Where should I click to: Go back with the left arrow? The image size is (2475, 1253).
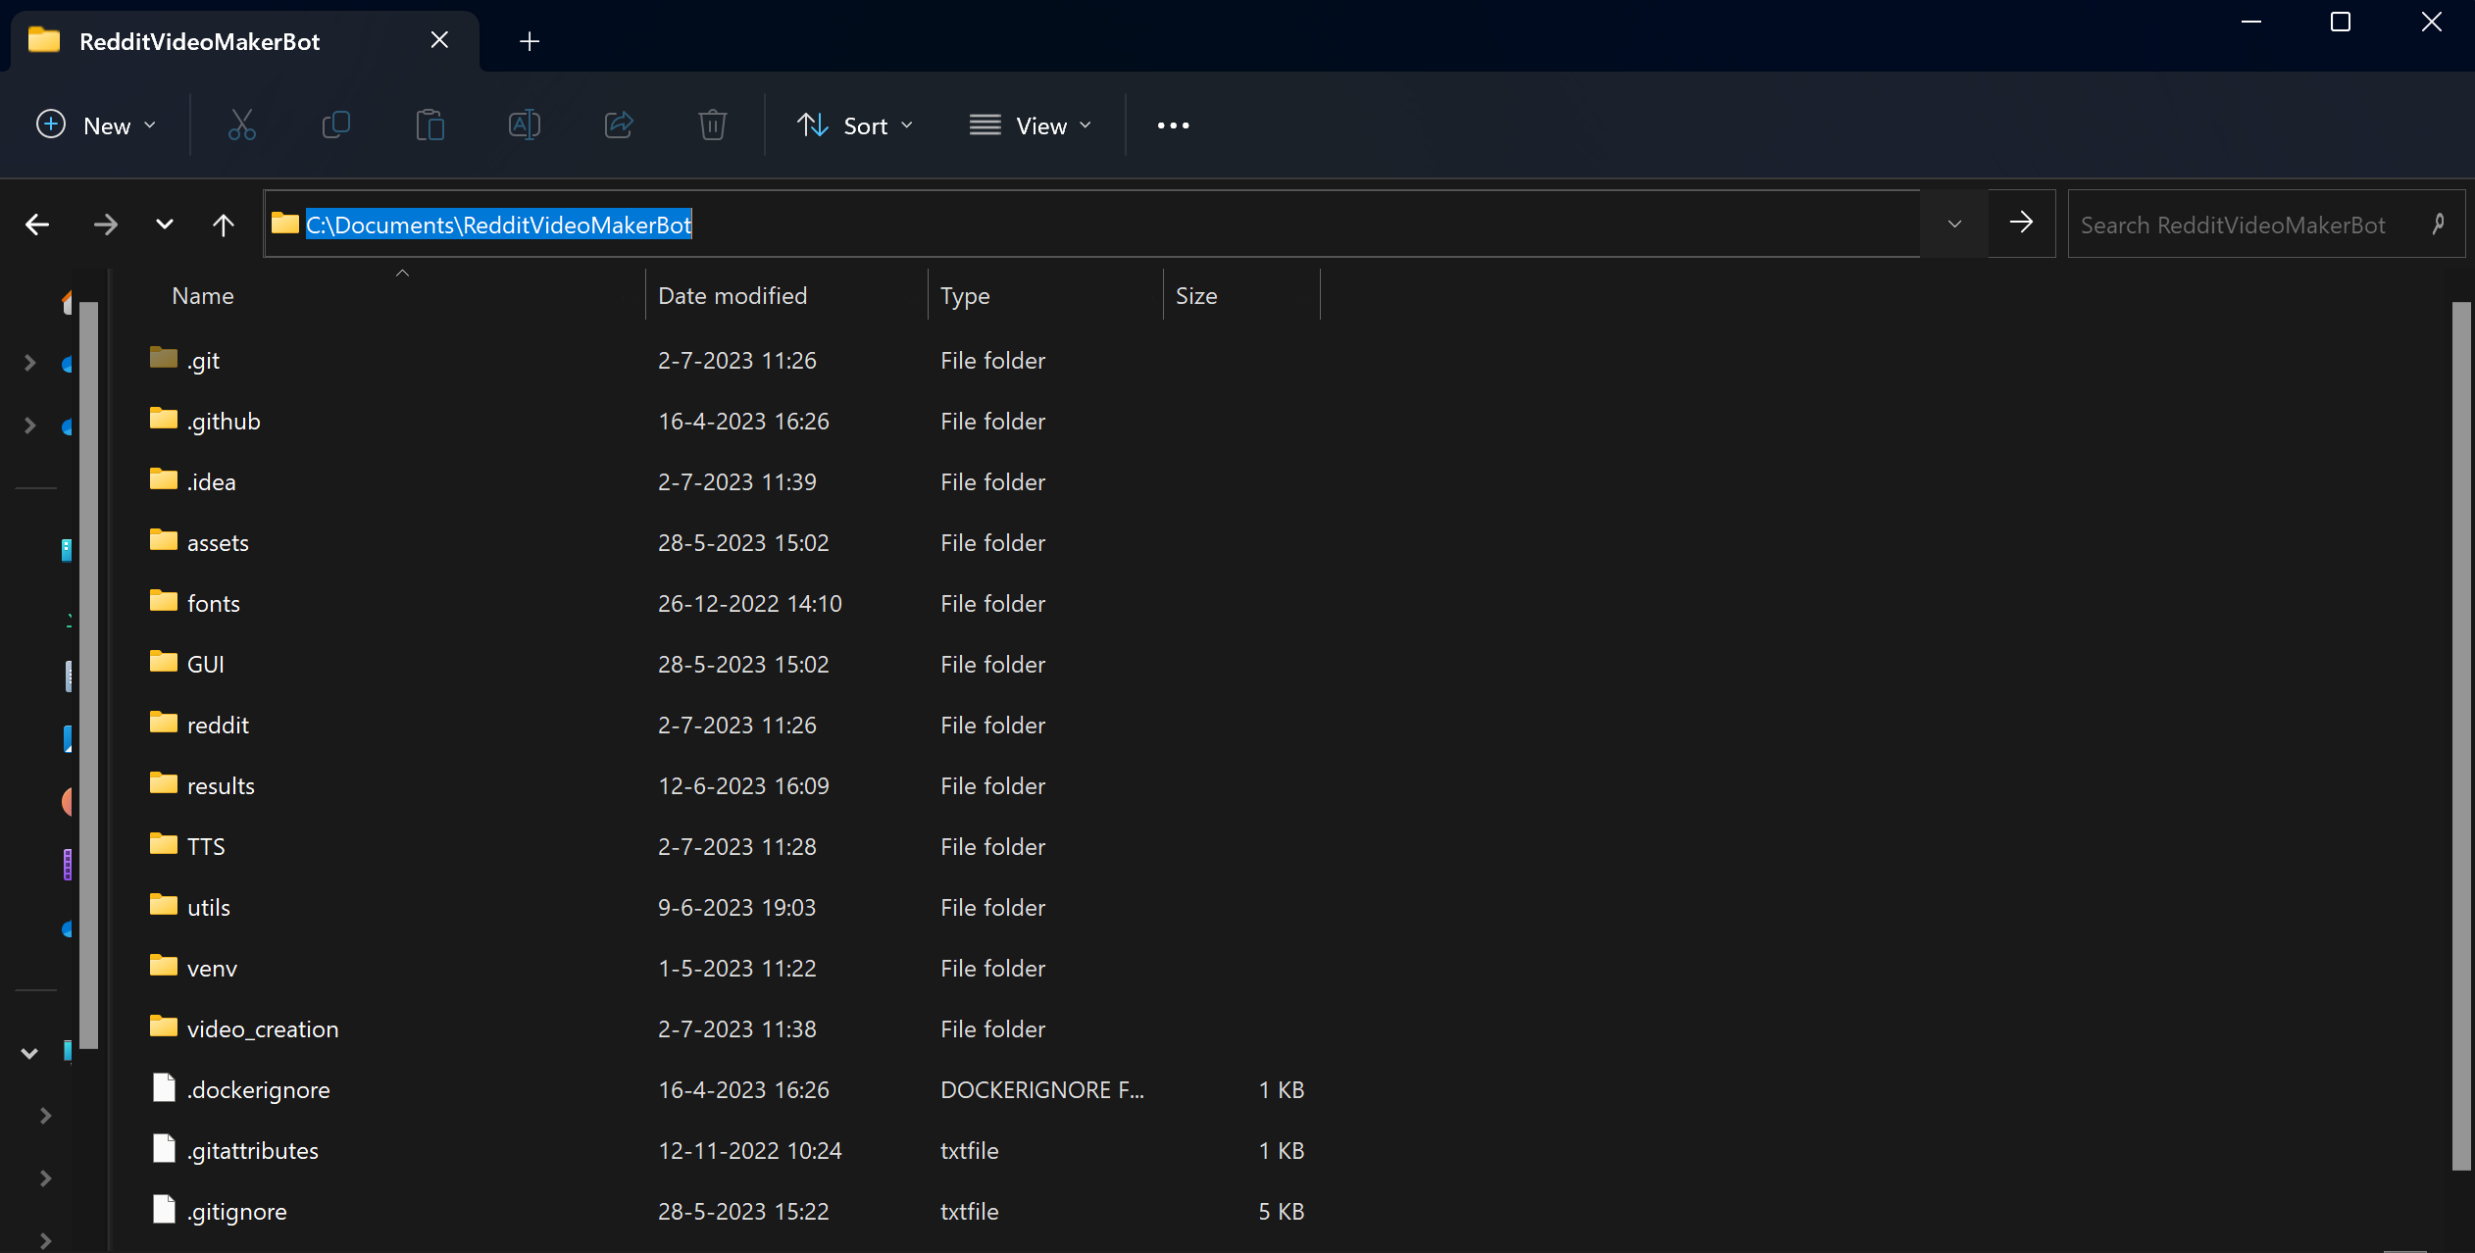tap(37, 225)
